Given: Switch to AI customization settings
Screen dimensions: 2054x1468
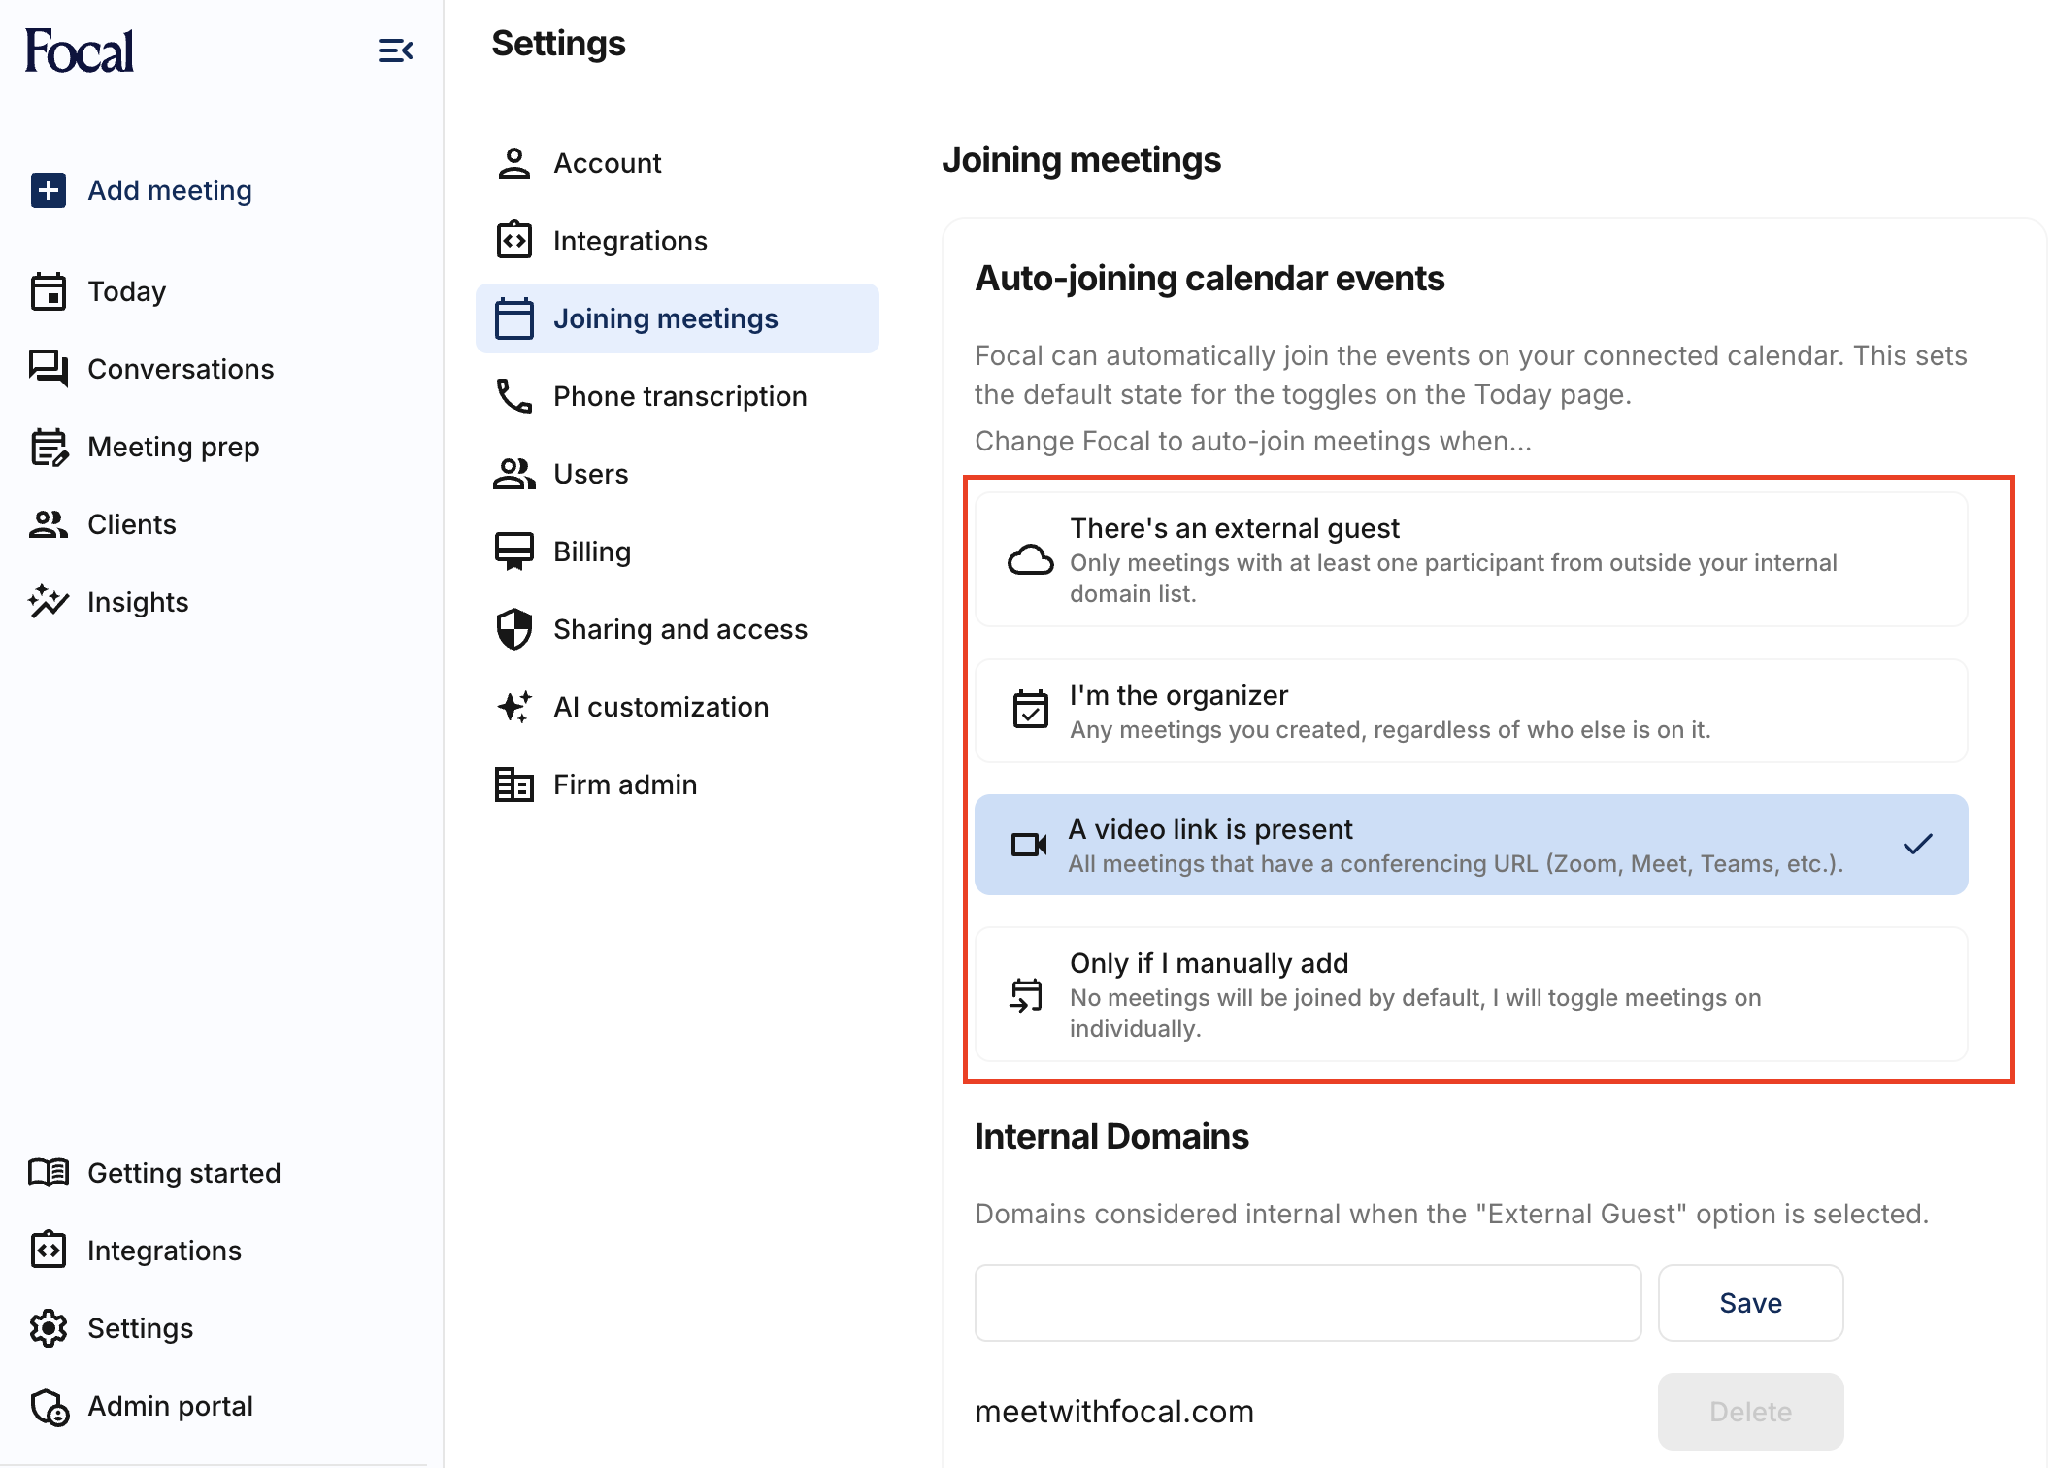Looking at the screenshot, I should 660,707.
